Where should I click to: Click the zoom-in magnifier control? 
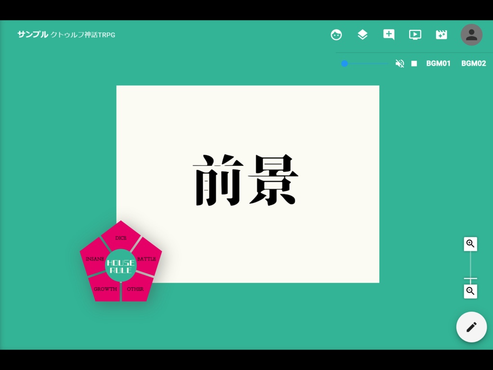click(x=470, y=244)
